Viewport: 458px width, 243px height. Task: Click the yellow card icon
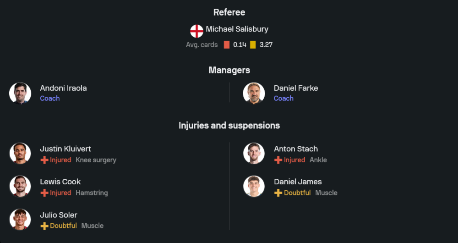253,45
